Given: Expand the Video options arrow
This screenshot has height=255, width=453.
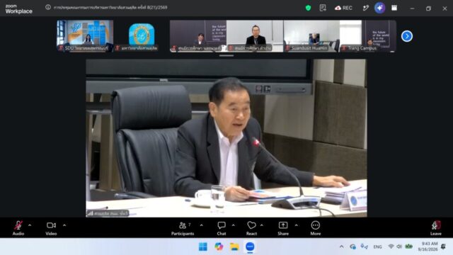Looking at the screenshot, I should 64,225.
